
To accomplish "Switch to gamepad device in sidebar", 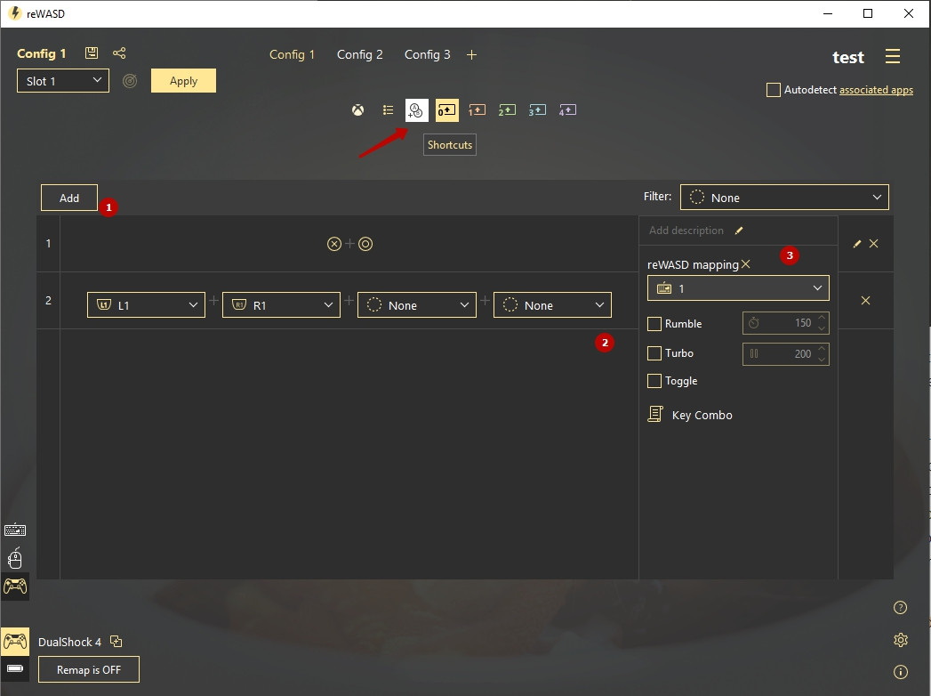I will click(15, 586).
